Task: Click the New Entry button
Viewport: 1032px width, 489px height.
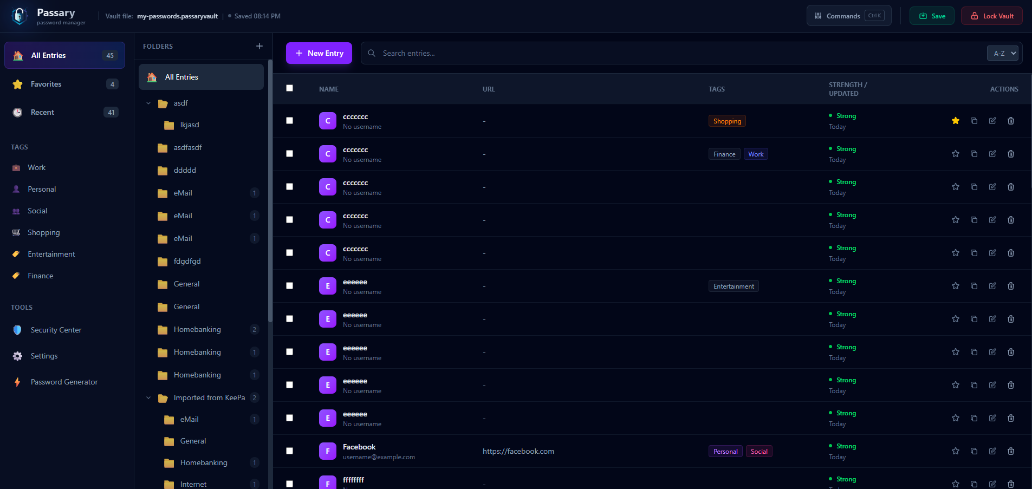Action: point(319,53)
